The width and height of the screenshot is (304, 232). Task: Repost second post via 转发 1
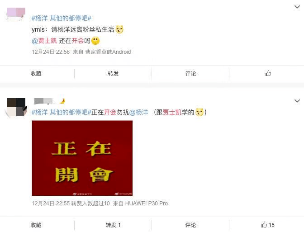pyautogui.click(x=113, y=225)
